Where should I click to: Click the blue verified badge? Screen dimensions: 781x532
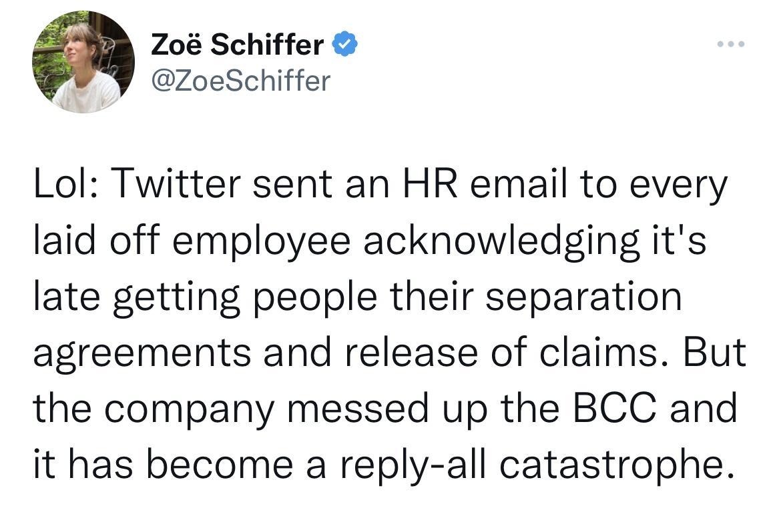click(x=345, y=45)
